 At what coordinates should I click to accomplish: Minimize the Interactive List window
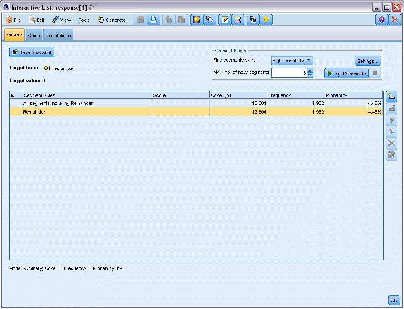[377, 7]
